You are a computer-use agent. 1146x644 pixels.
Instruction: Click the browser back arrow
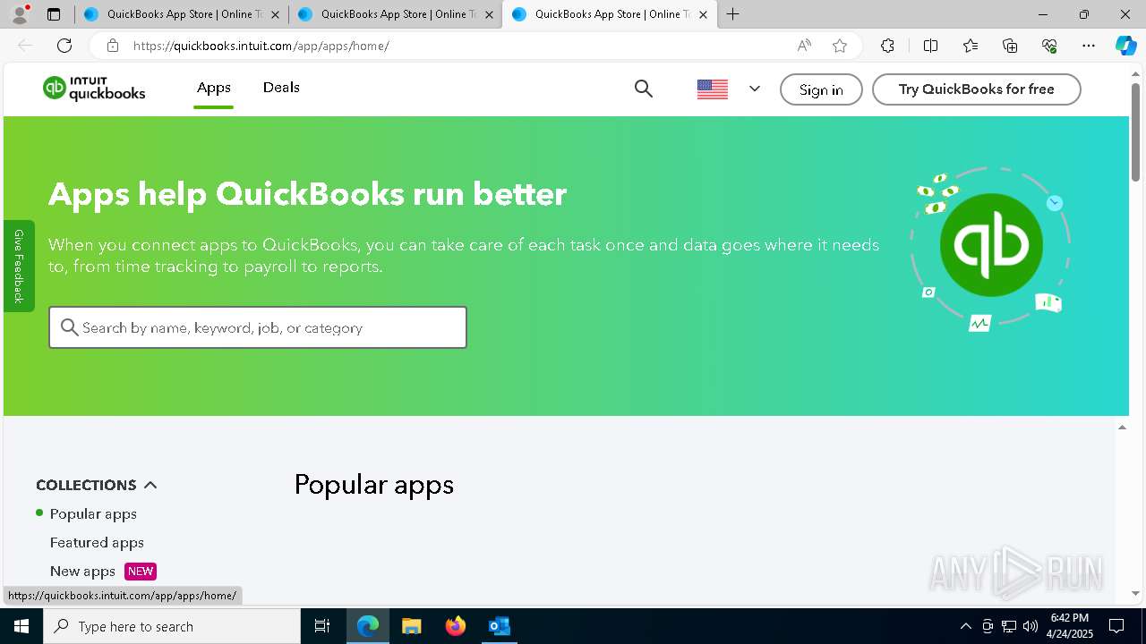pyautogui.click(x=25, y=46)
